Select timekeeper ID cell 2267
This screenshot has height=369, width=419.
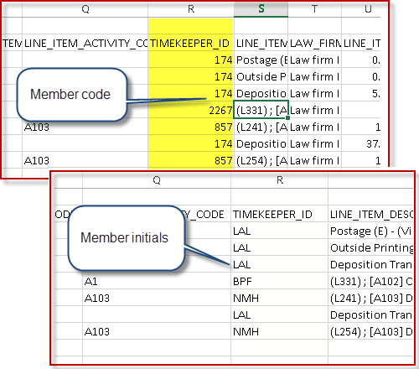(x=191, y=110)
